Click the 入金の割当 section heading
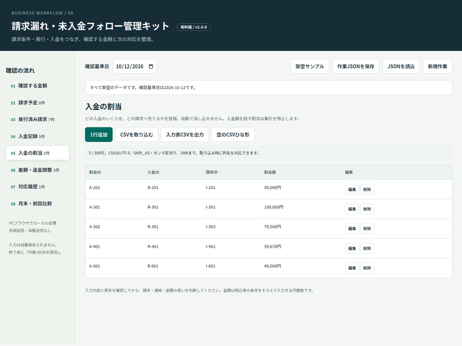 point(103,106)
